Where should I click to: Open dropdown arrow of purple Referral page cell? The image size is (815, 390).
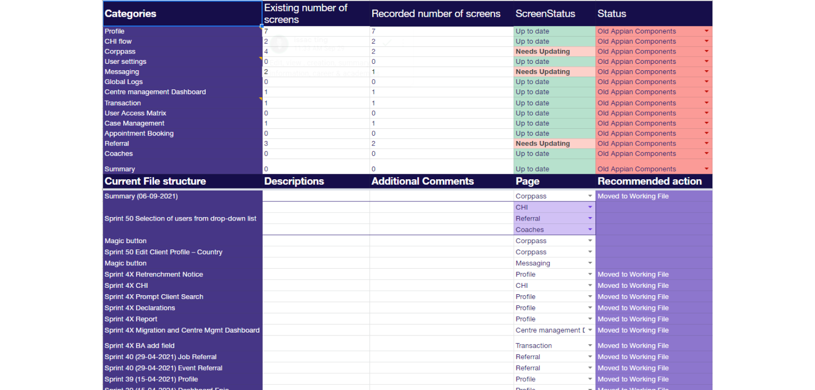tap(590, 218)
